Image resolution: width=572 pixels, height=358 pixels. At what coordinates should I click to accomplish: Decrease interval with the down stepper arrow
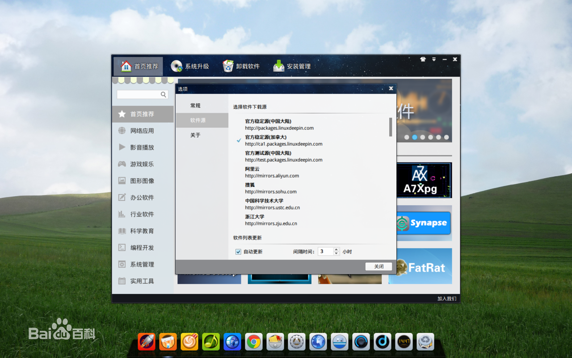click(336, 254)
